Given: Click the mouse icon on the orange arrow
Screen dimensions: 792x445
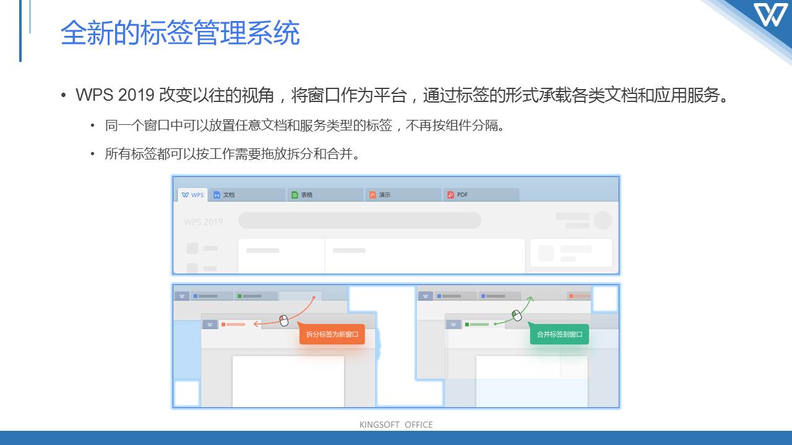Looking at the screenshot, I should pyautogui.click(x=284, y=320).
